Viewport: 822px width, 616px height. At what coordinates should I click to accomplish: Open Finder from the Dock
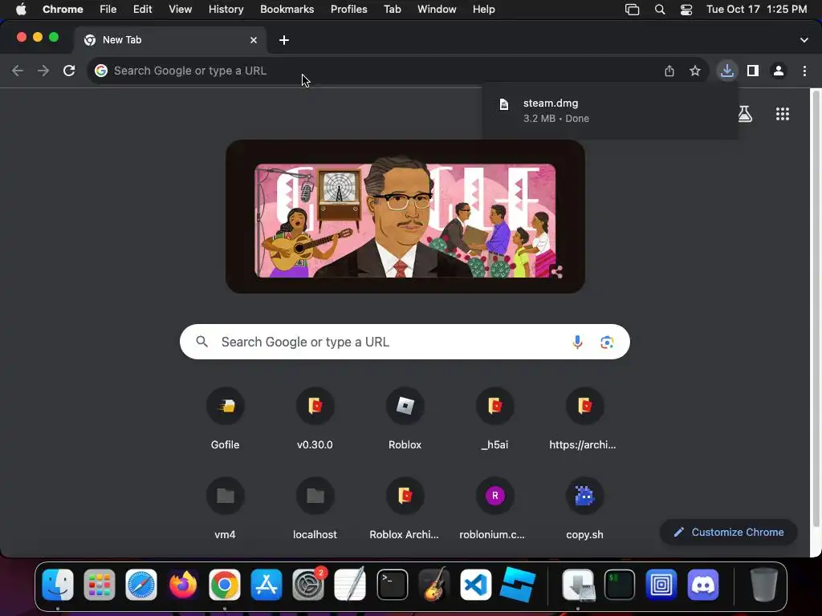point(58,585)
